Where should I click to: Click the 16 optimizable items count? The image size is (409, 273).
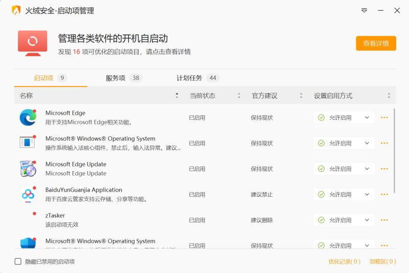76,52
